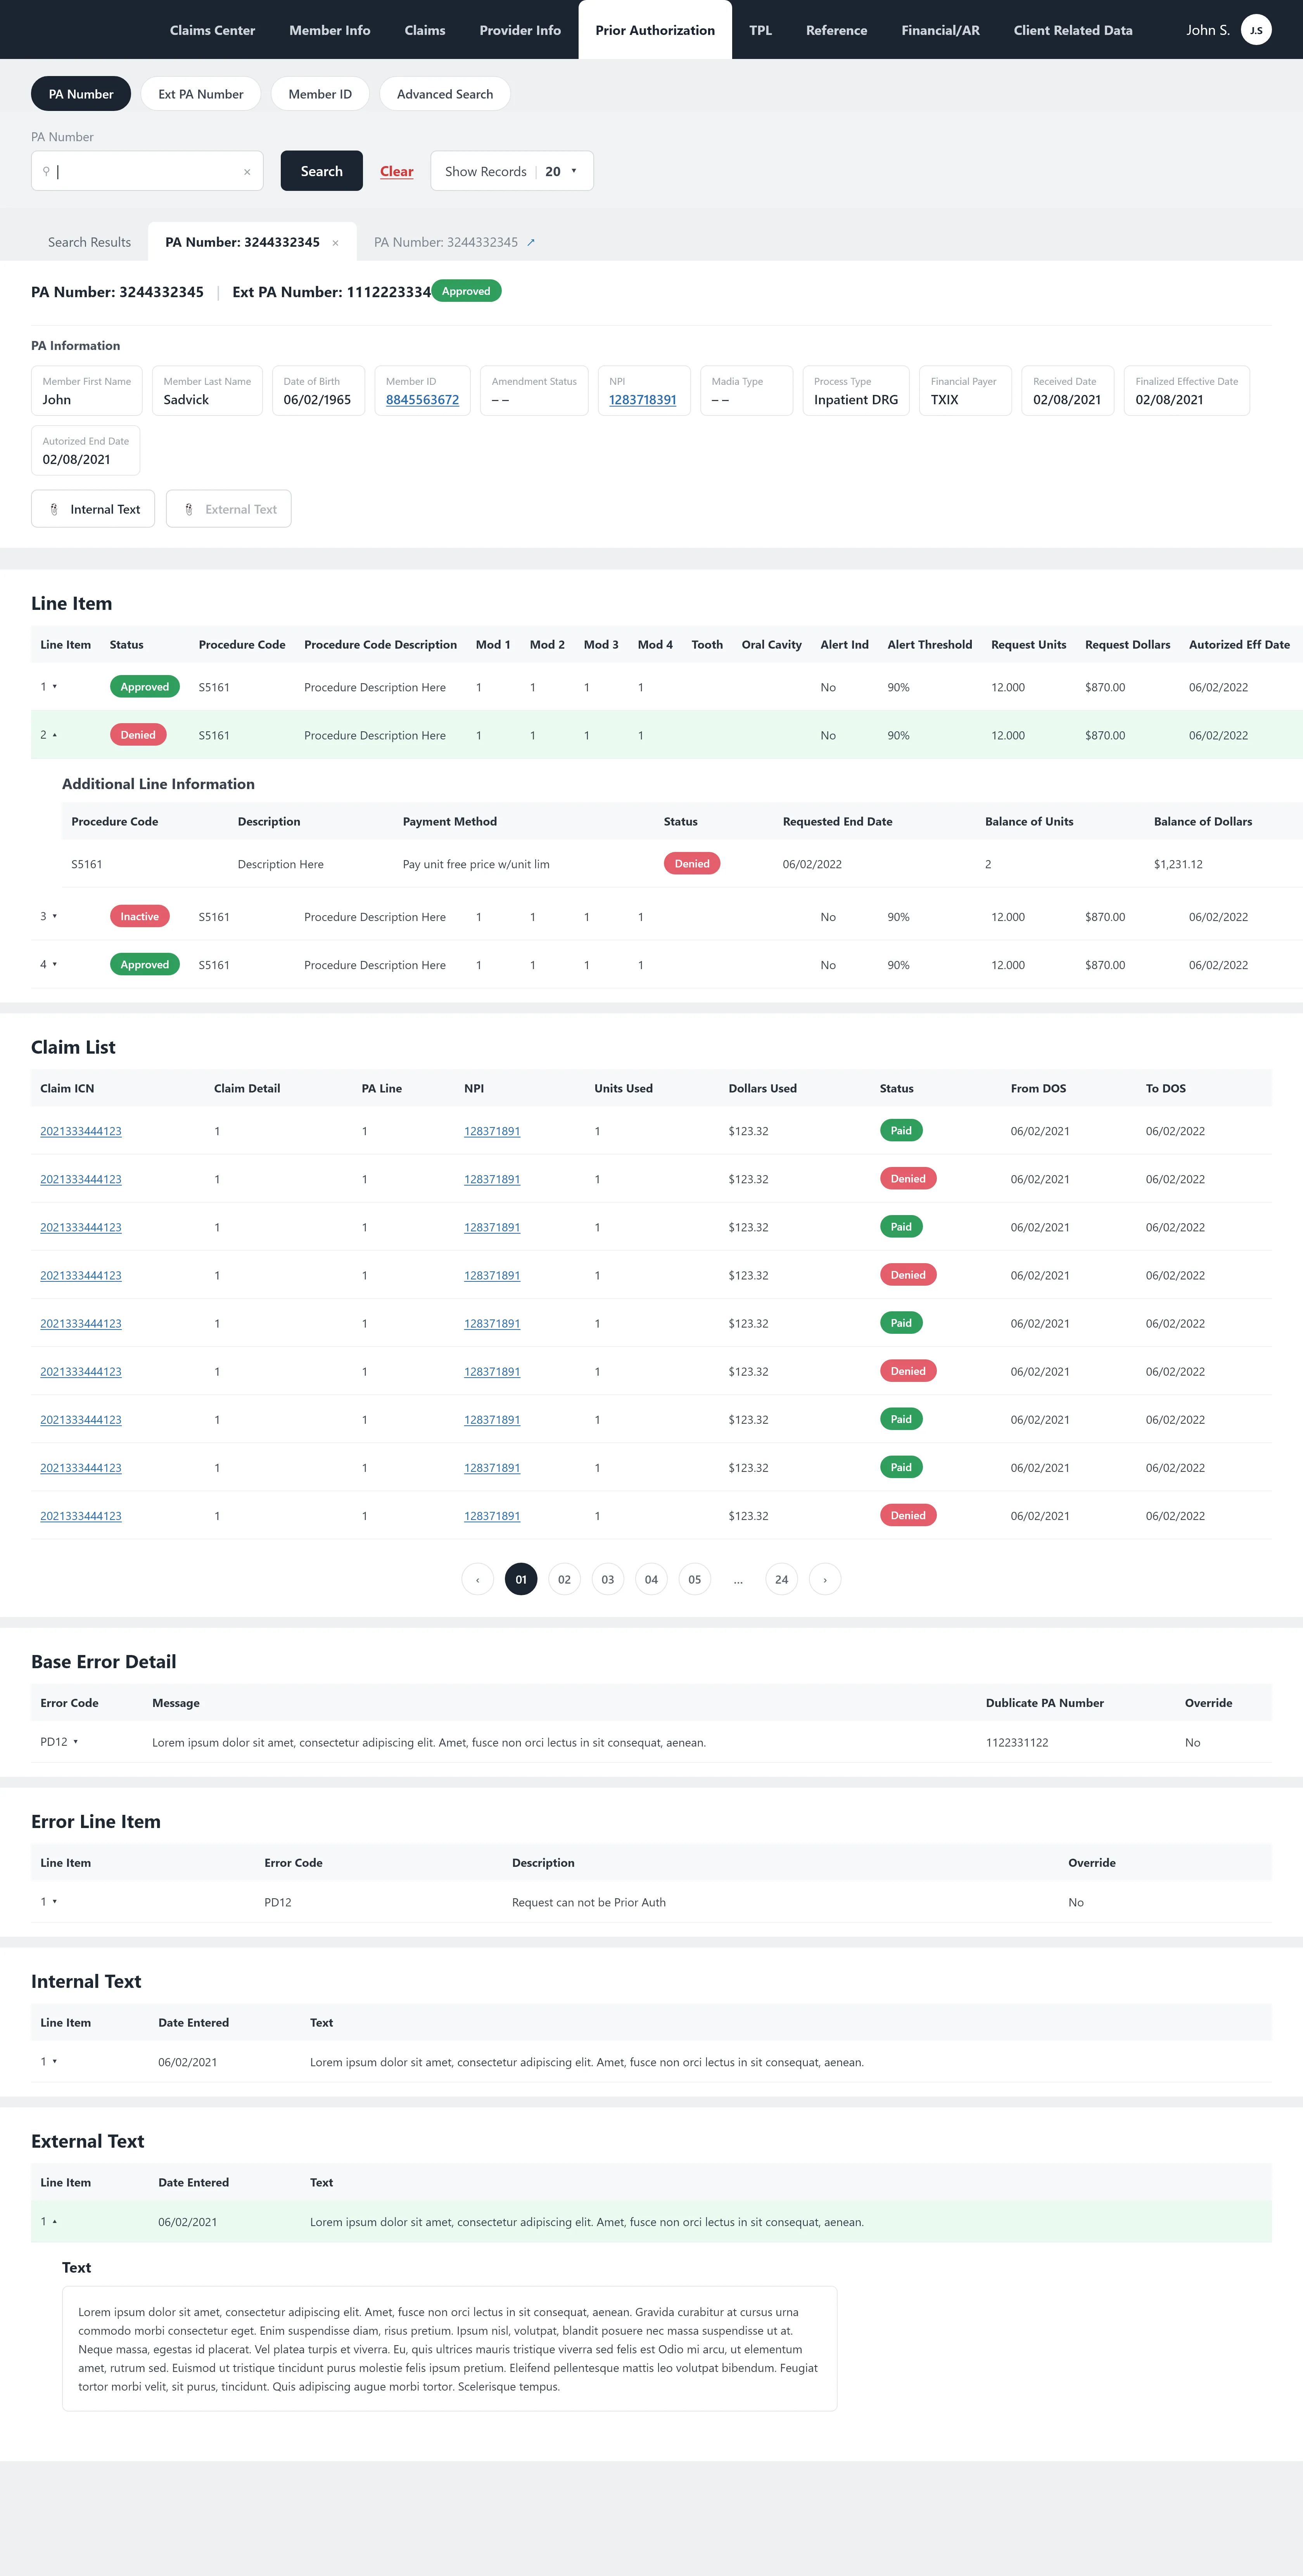1303x2576 pixels.
Task: Switch search mode to Member ID
Action: [320, 94]
